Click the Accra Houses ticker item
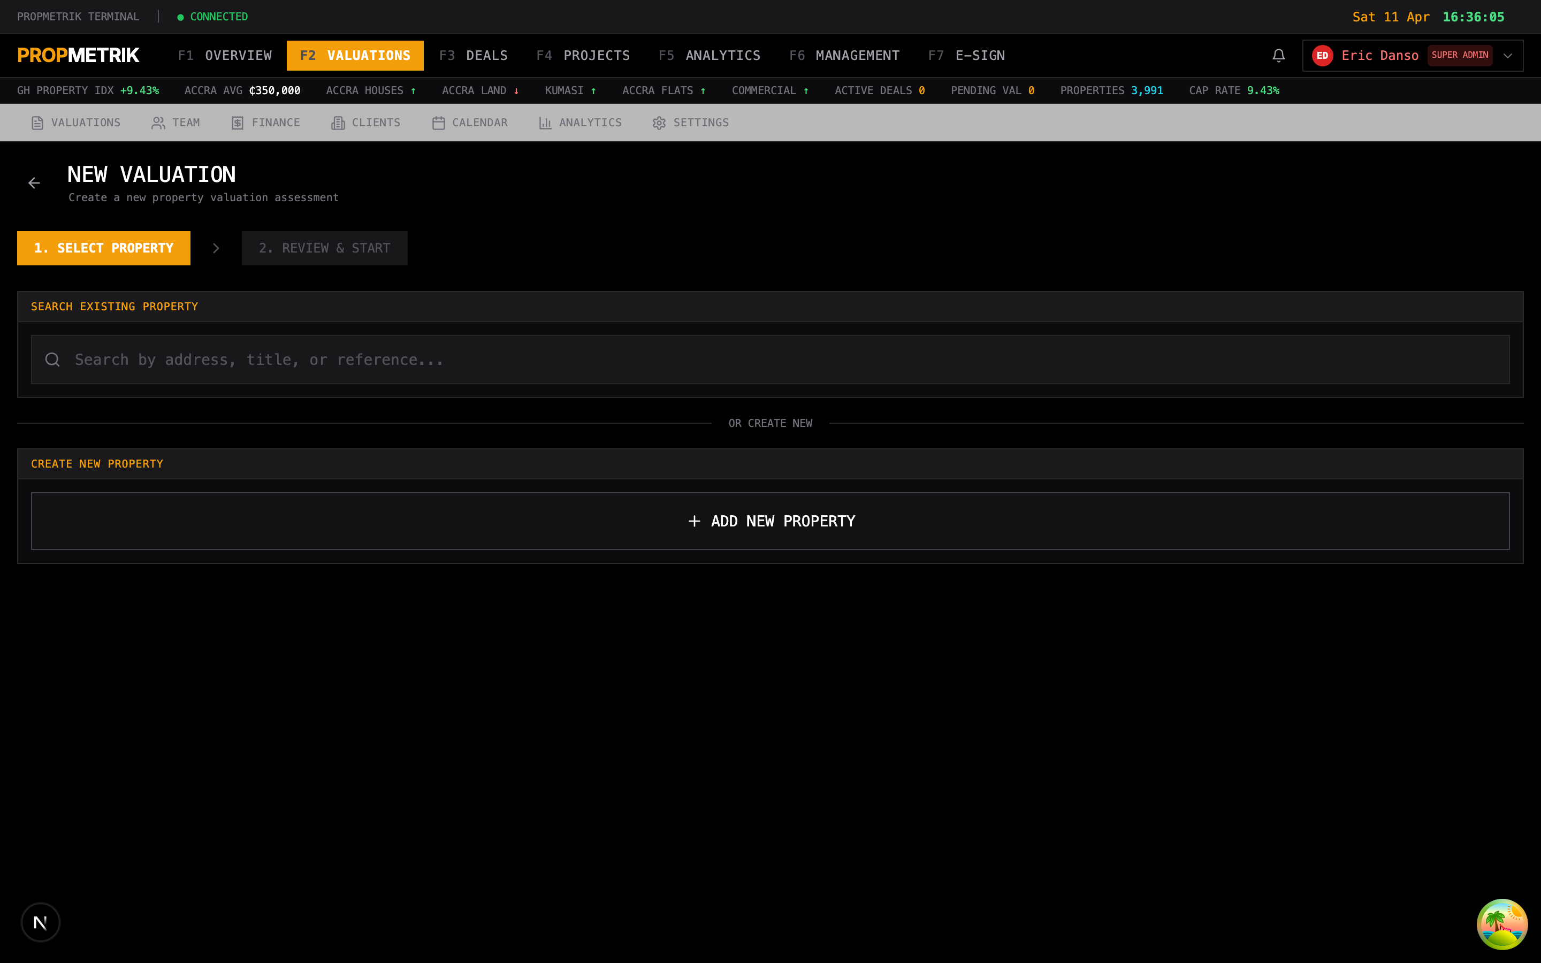Screen dimensions: 1541x963 [371, 90]
